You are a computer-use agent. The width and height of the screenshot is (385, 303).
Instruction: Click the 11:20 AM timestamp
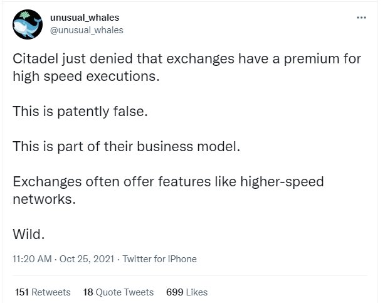[x=32, y=259]
